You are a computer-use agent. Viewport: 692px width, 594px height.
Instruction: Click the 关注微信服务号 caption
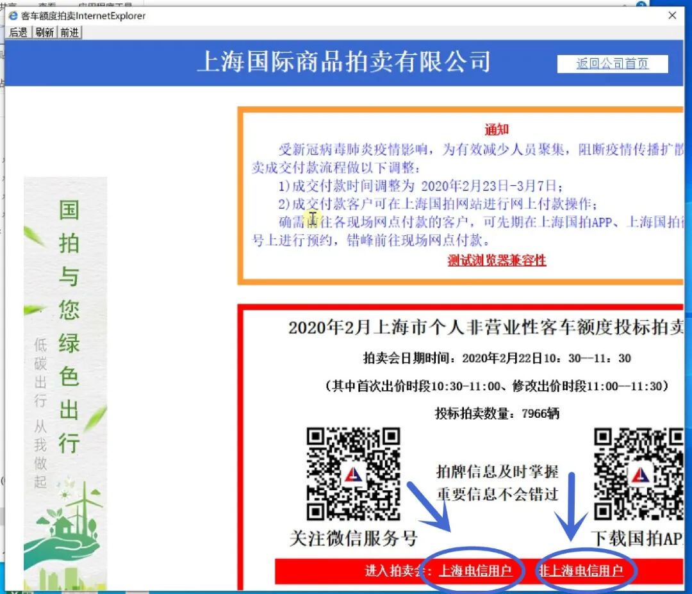tap(354, 538)
